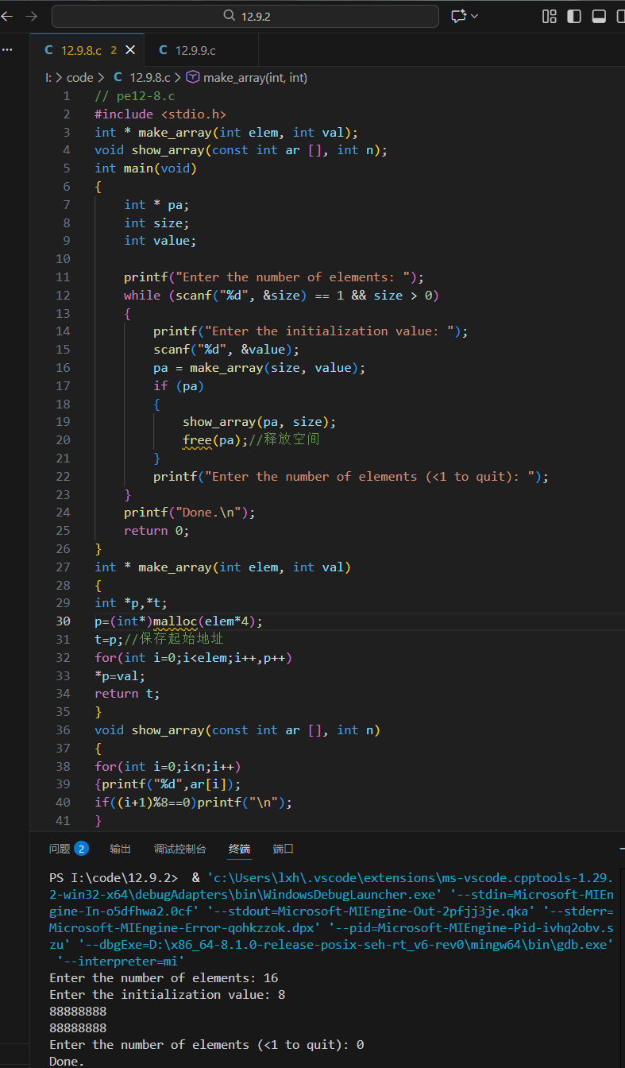Open the code folder breadcrumb
The width and height of the screenshot is (625, 1068).
click(79, 77)
